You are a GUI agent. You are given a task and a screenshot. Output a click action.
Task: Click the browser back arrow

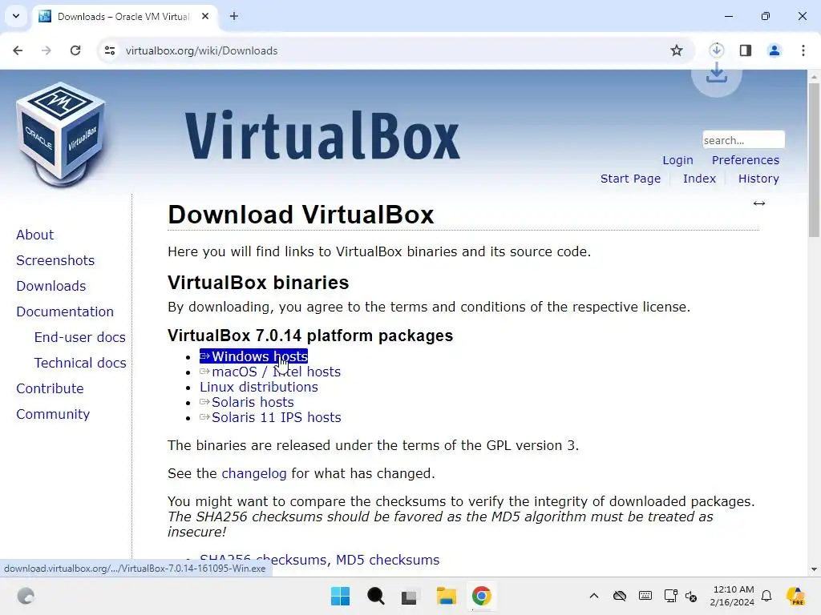click(18, 50)
